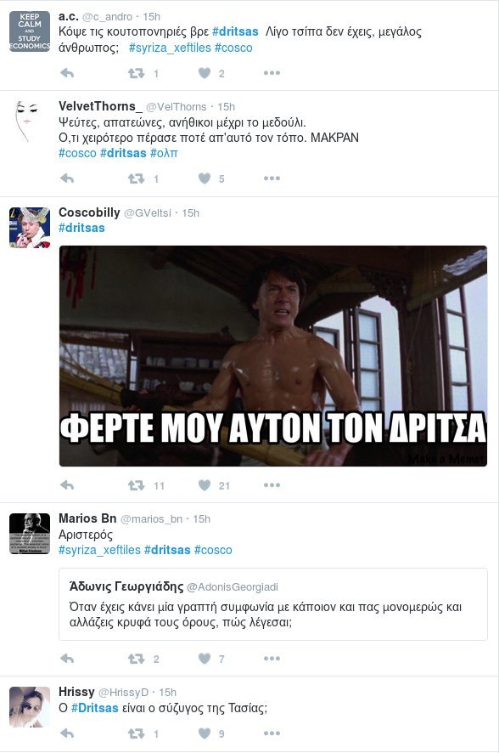Like VelvetThorns_'s tweet
The width and height of the screenshot is (499, 753).
[x=203, y=178]
